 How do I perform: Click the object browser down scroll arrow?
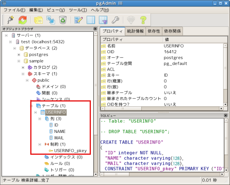95,174
